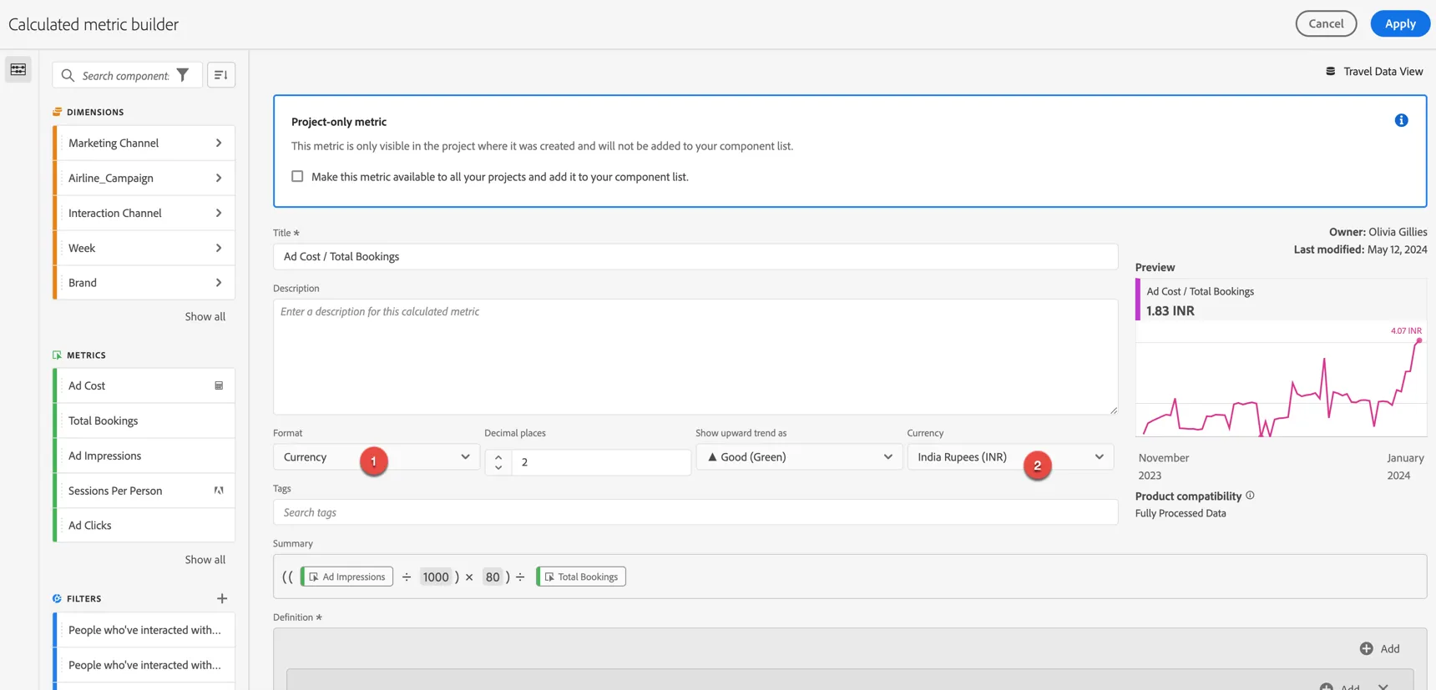Open the Currency dropdown showing India Rupees

[x=1010, y=457]
